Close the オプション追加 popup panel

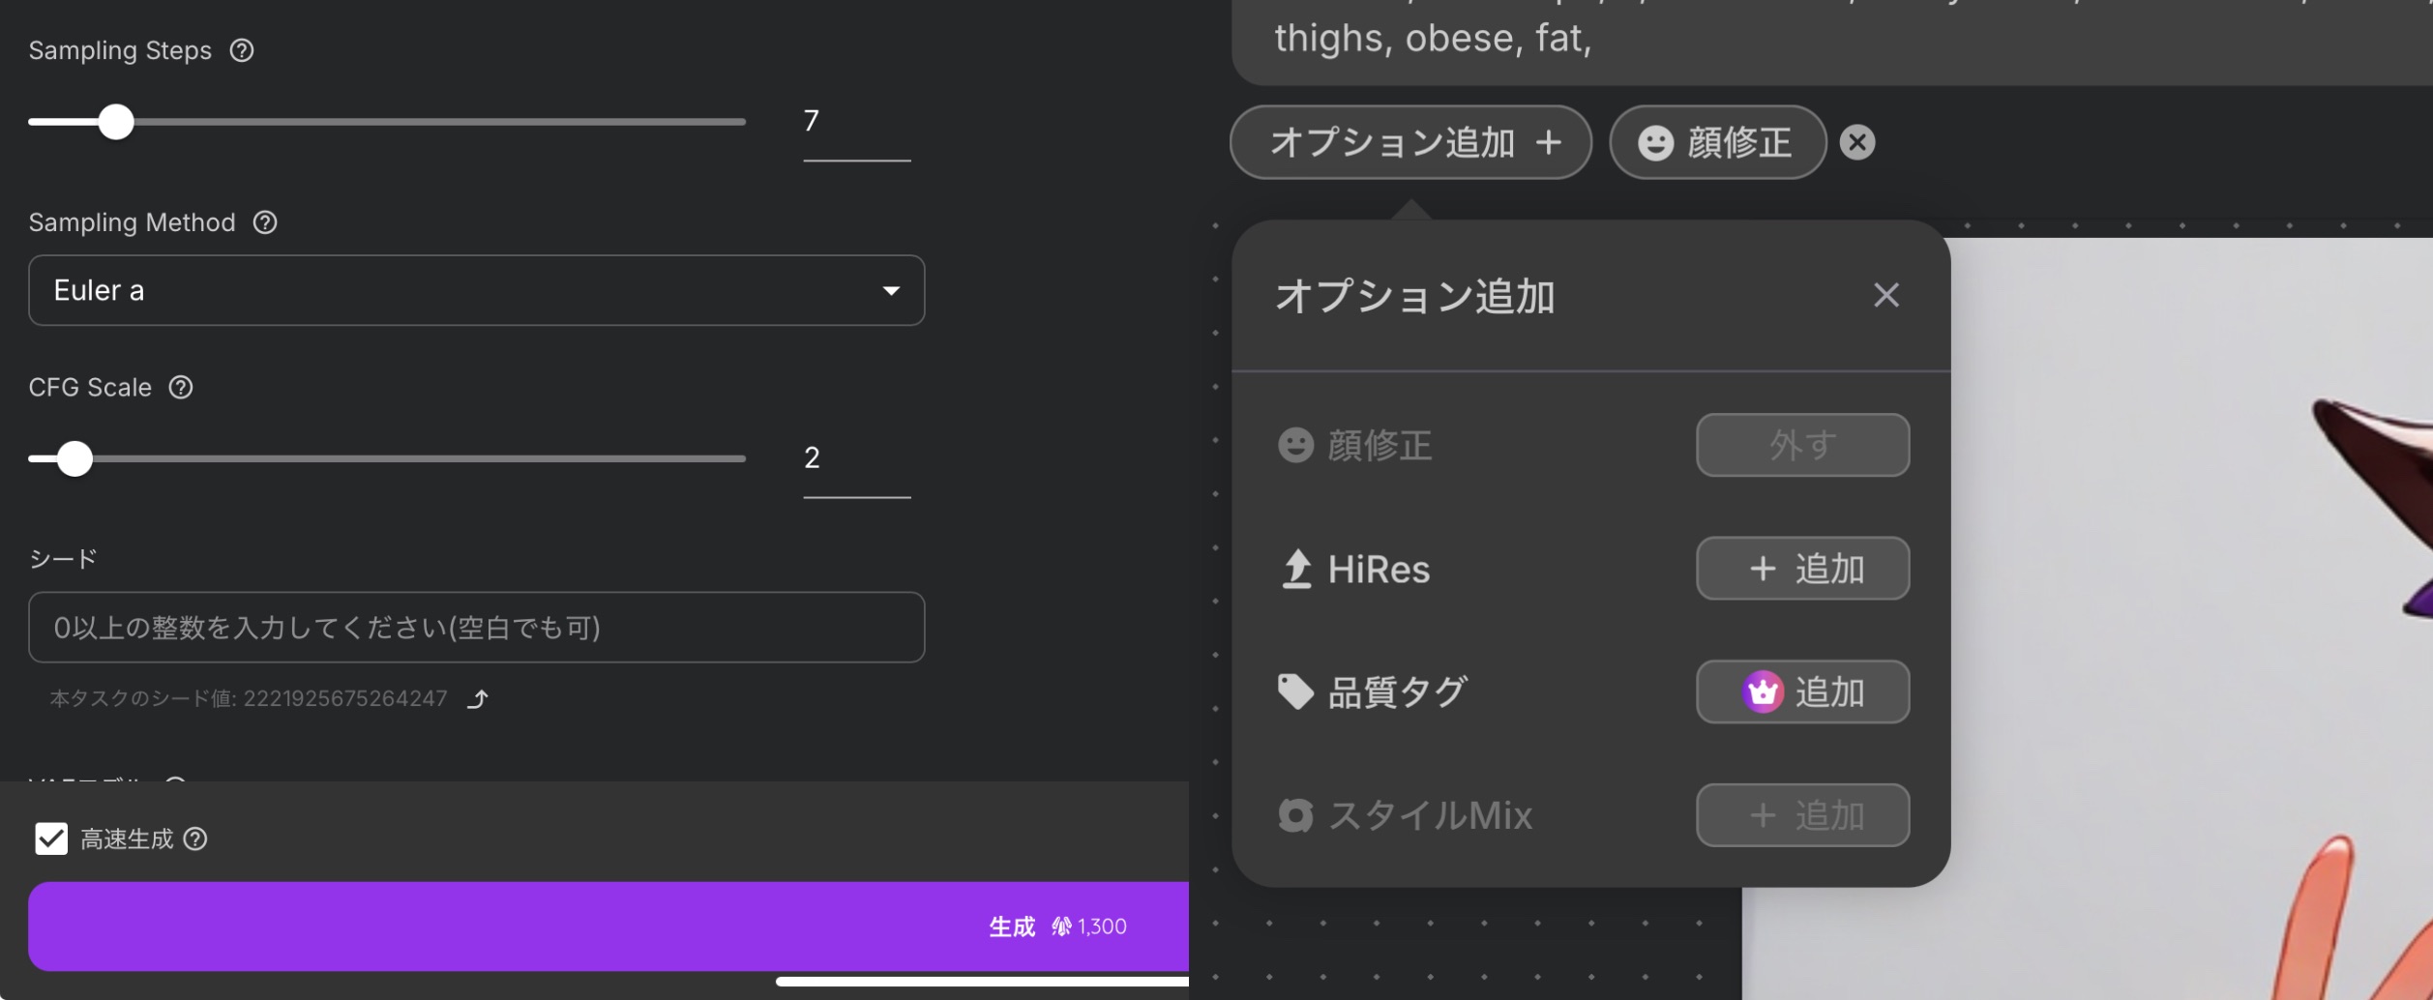[1885, 295]
